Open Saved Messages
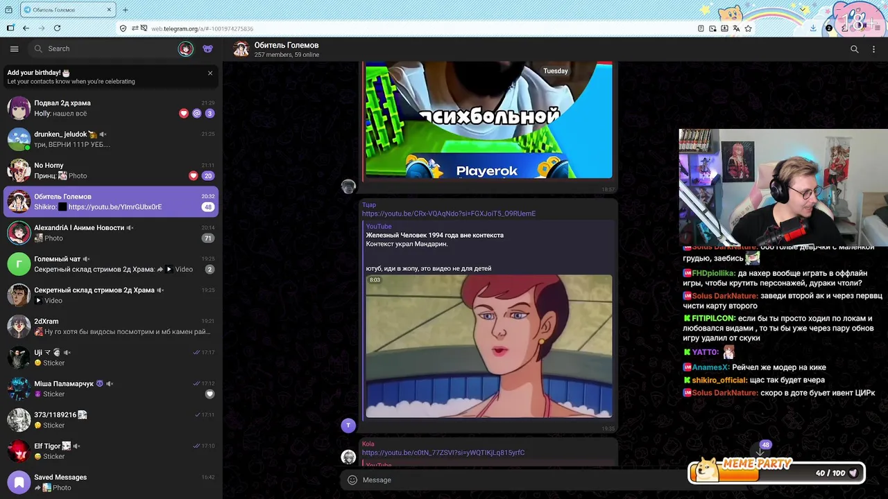The width and height of the screenshot is (888, 499). click(111, 482)
